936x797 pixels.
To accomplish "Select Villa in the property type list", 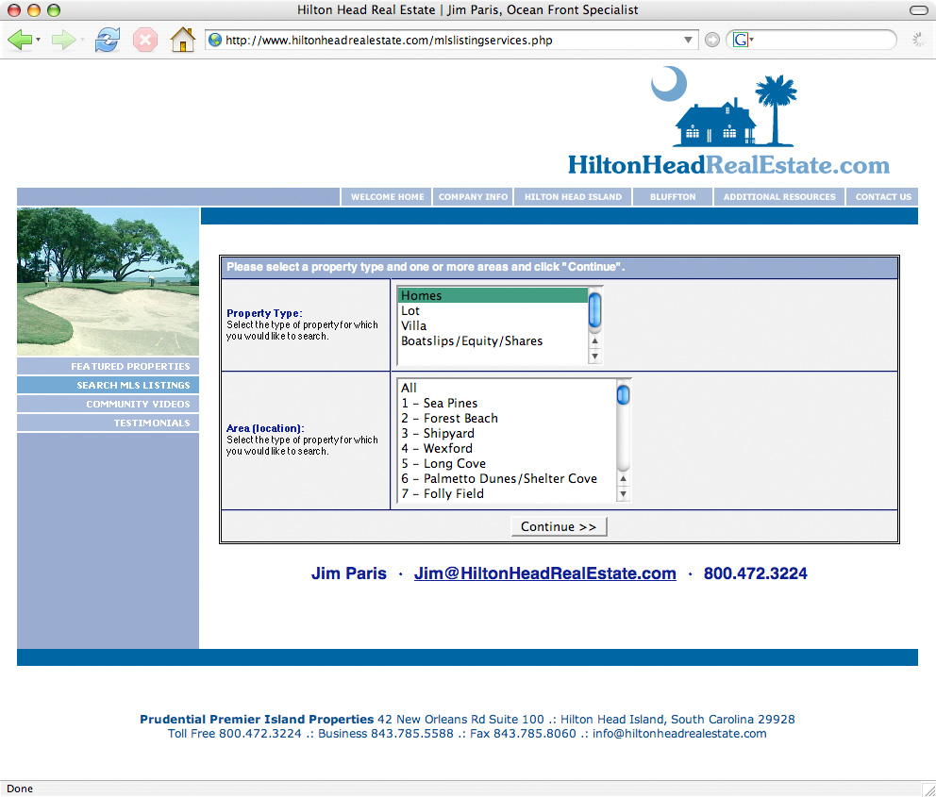I will [x=493, y=325].
